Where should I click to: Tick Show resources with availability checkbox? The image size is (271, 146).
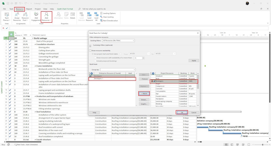(x=95, y=58)
